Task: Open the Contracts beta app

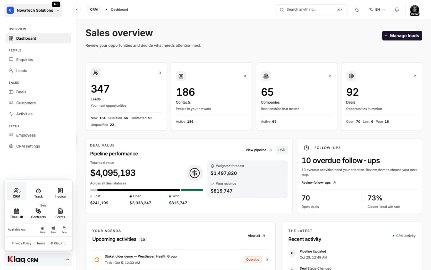Action: tap(38, 213)
